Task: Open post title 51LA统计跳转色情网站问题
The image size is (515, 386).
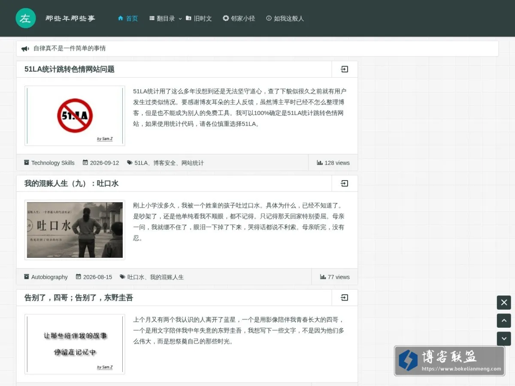Action: point(70,69)
